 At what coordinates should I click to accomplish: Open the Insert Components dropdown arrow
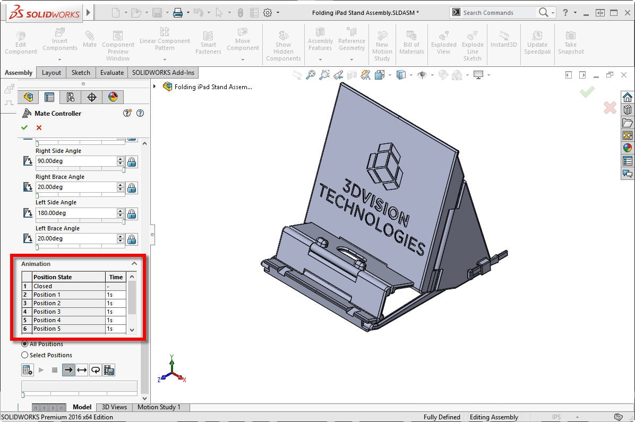pyautogui.click(x=59, y=59)
